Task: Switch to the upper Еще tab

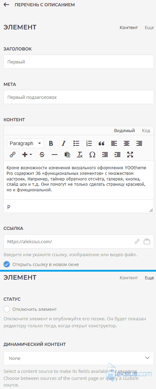Action: [149, 28]
